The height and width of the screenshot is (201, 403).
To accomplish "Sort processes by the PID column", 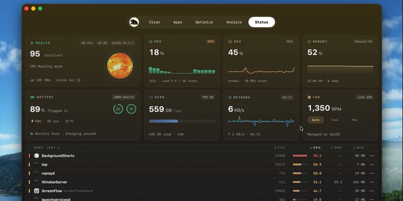I will coord(279,148).
